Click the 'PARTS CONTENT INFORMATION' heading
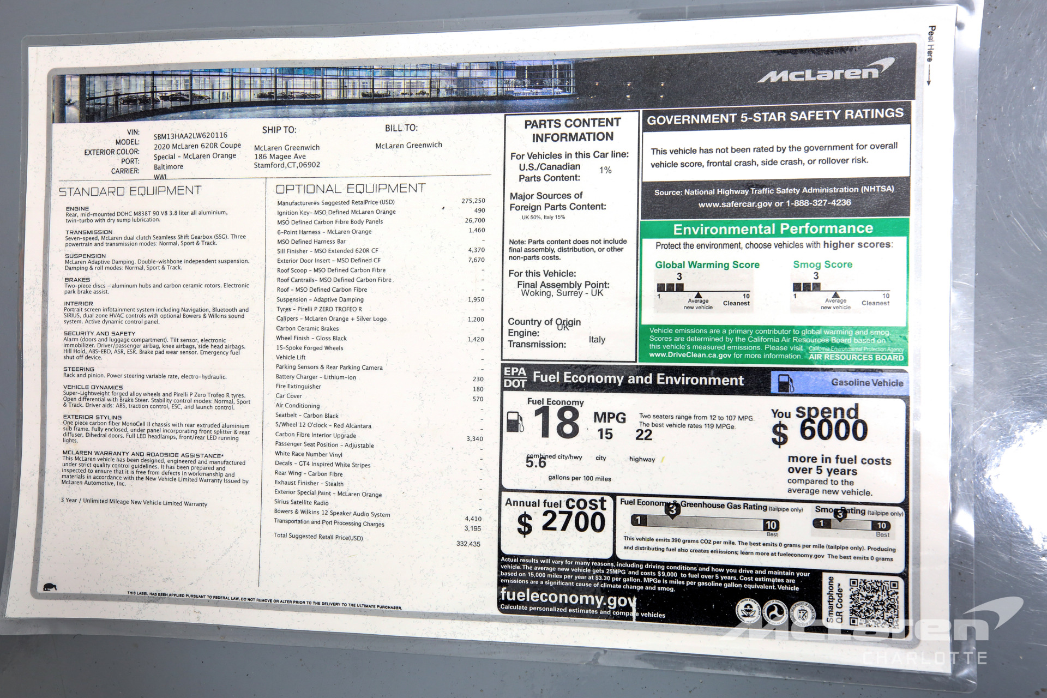Screen dimensions: 1047x698 point(573,130)
